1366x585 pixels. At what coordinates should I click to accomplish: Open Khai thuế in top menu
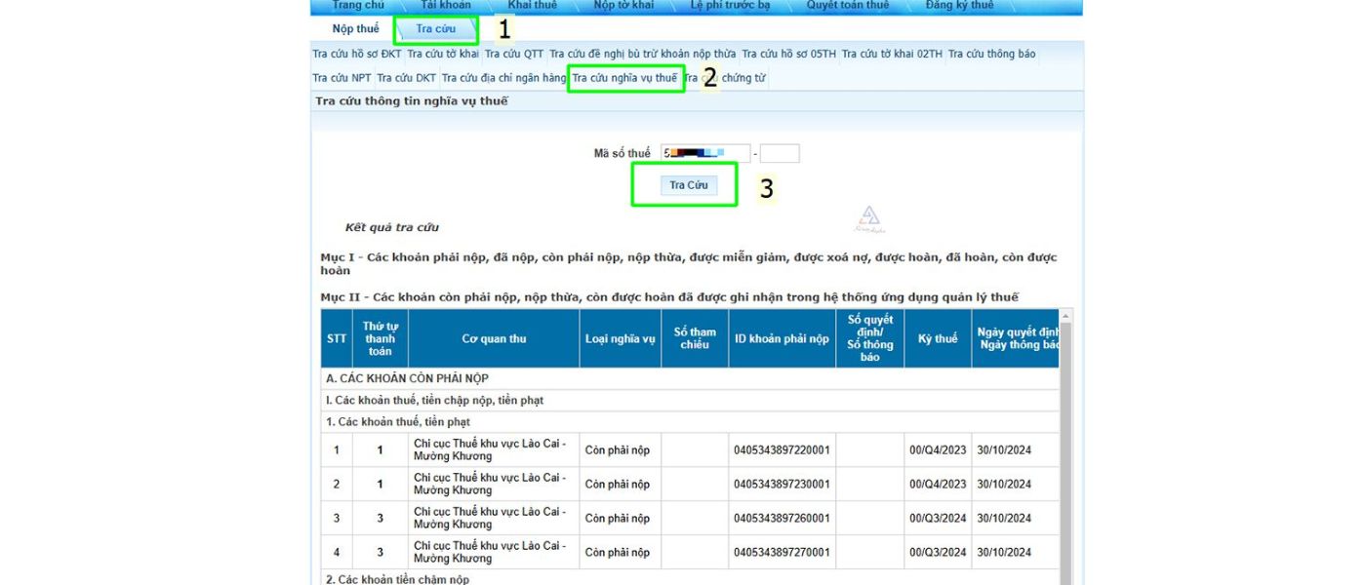532,6
